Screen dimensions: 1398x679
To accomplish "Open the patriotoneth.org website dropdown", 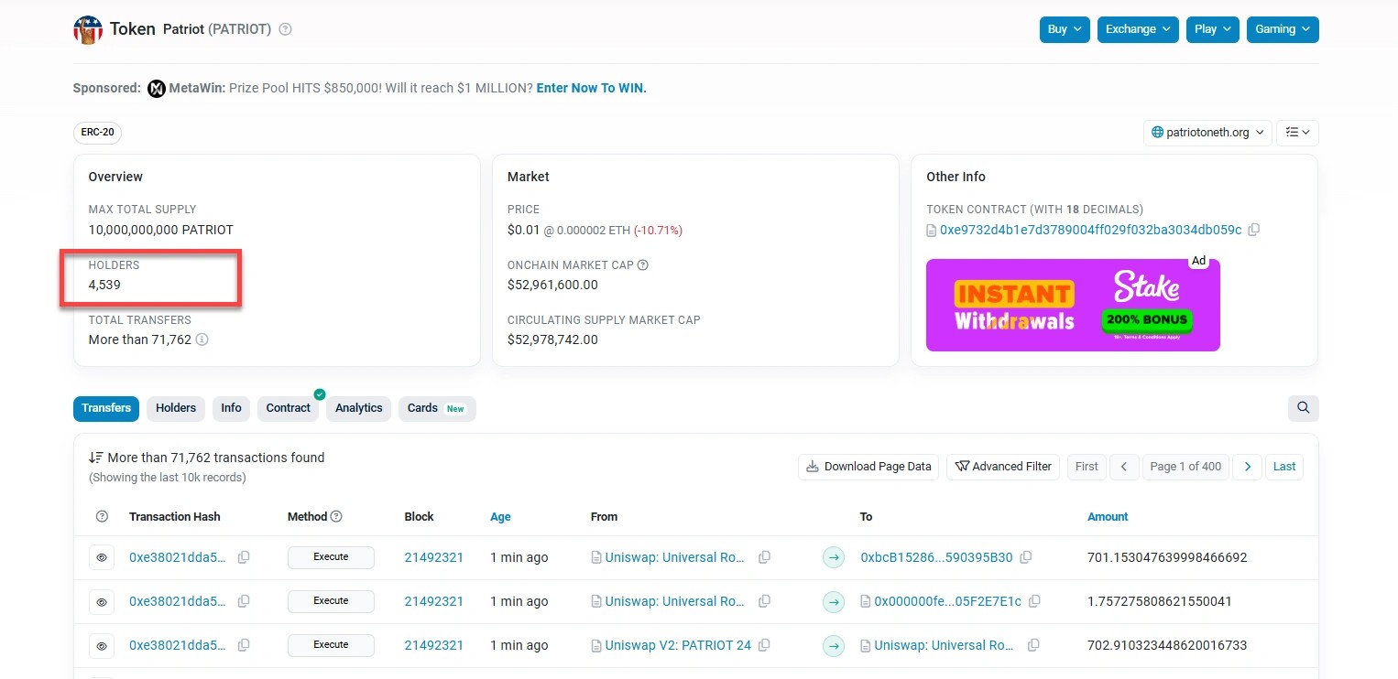I will pos(1207,132).
